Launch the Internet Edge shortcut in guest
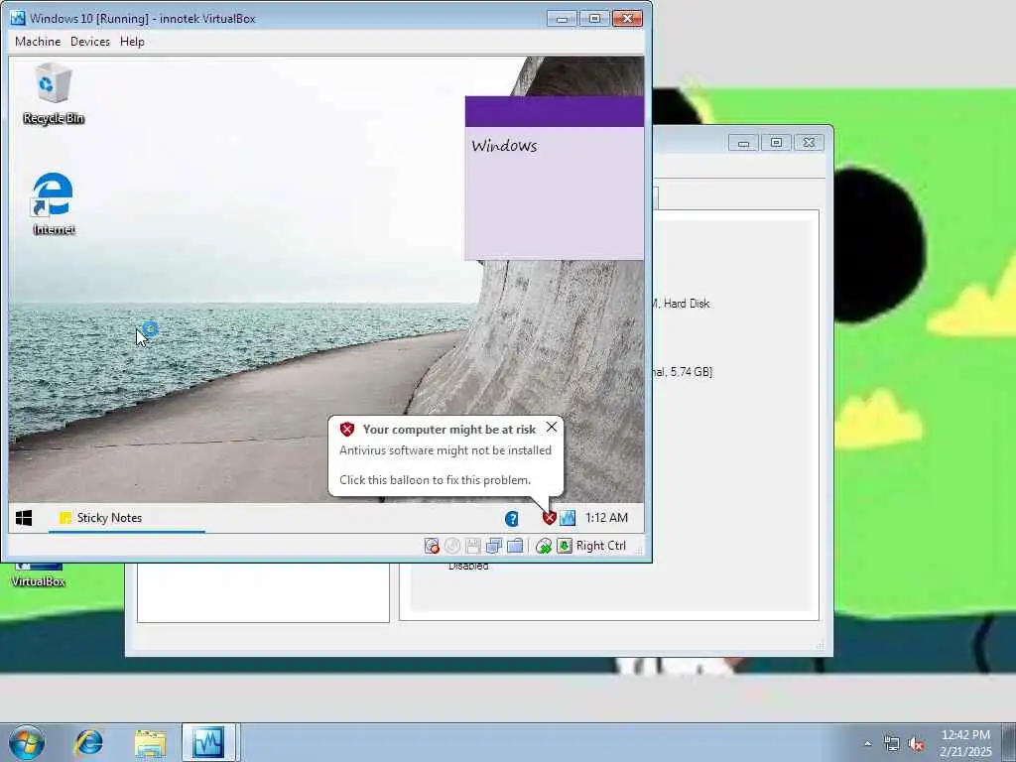The image size is (1016, 762). (x=54, y=202)
